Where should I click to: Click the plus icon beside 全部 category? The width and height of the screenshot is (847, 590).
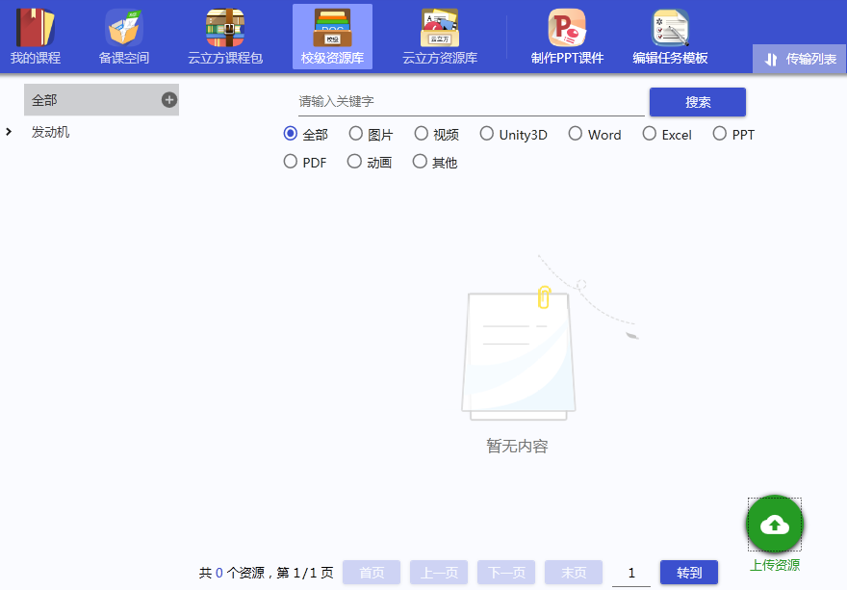[169, 100]
